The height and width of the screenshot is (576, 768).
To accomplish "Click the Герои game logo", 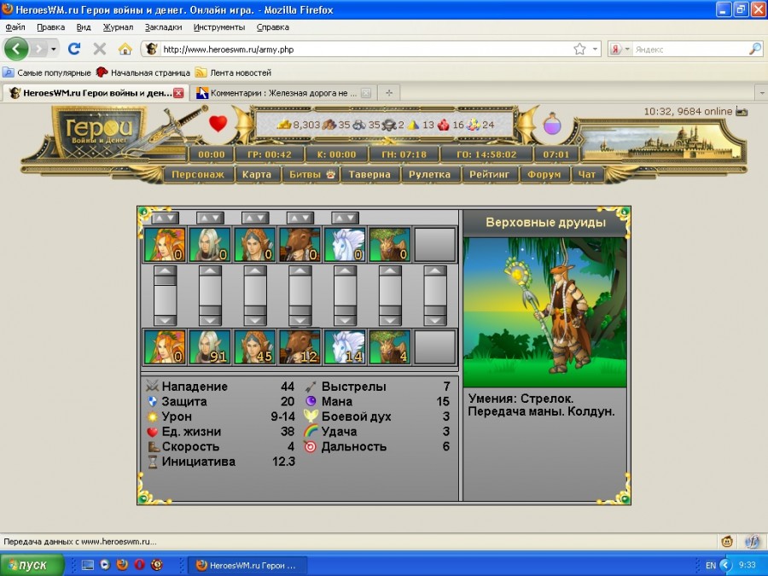I will pos(99,131).
